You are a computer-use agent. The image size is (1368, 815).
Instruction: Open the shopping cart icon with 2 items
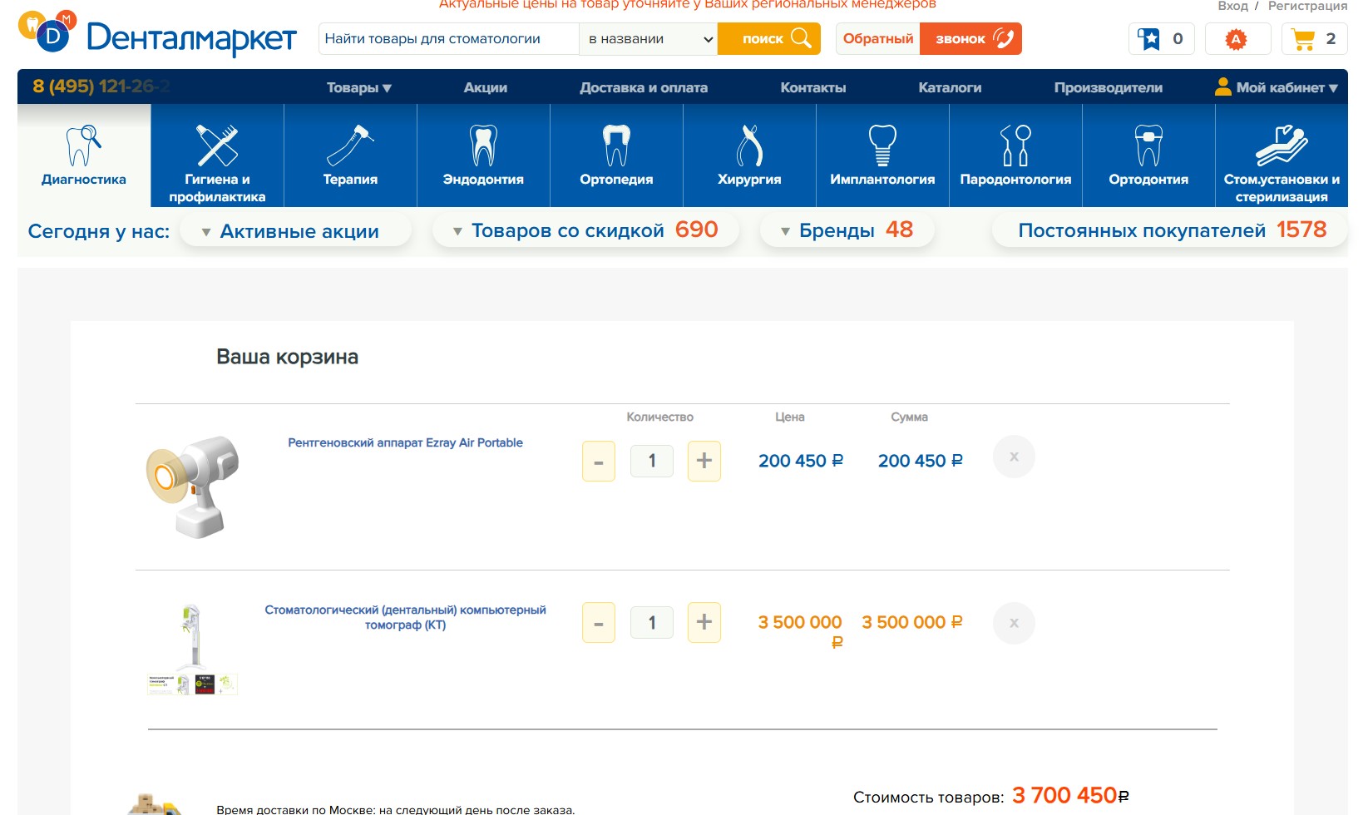coord(1315,38)
